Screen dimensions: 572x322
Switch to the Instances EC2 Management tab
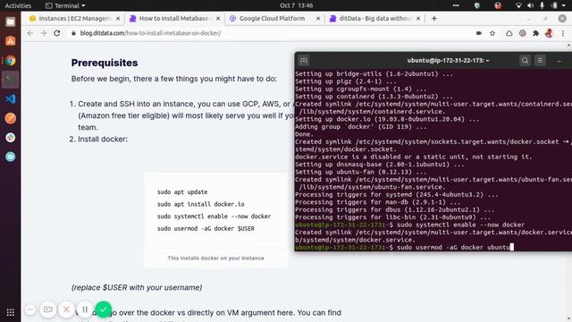point(74,18)
